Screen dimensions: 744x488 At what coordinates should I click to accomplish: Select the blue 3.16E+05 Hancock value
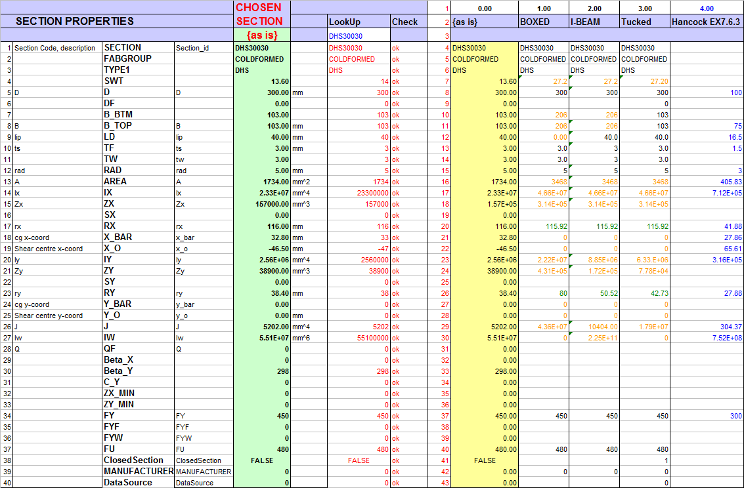coord(707,260)
